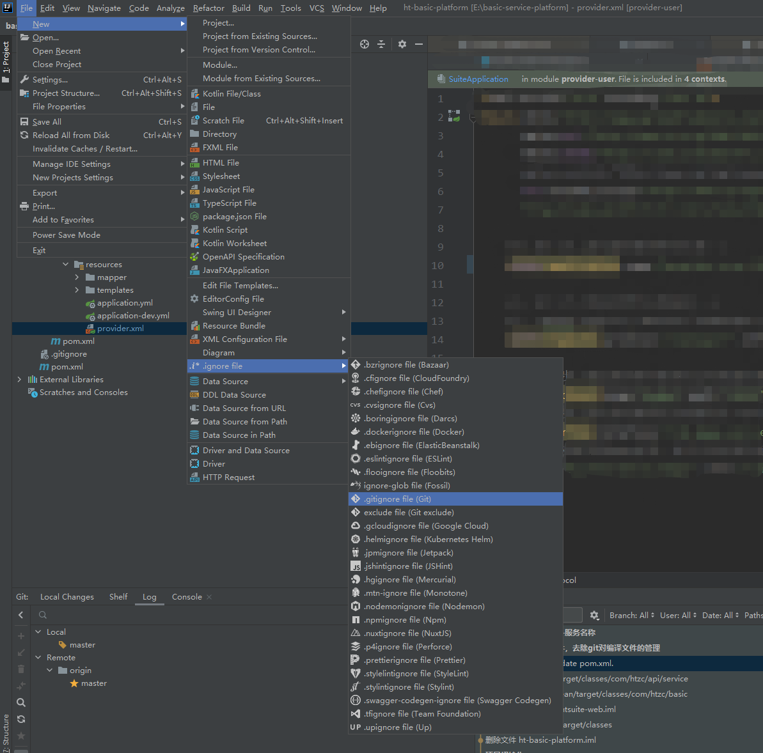The image size is (763, 753).
Task: Open the File menu
Action: tap(26, 8)
